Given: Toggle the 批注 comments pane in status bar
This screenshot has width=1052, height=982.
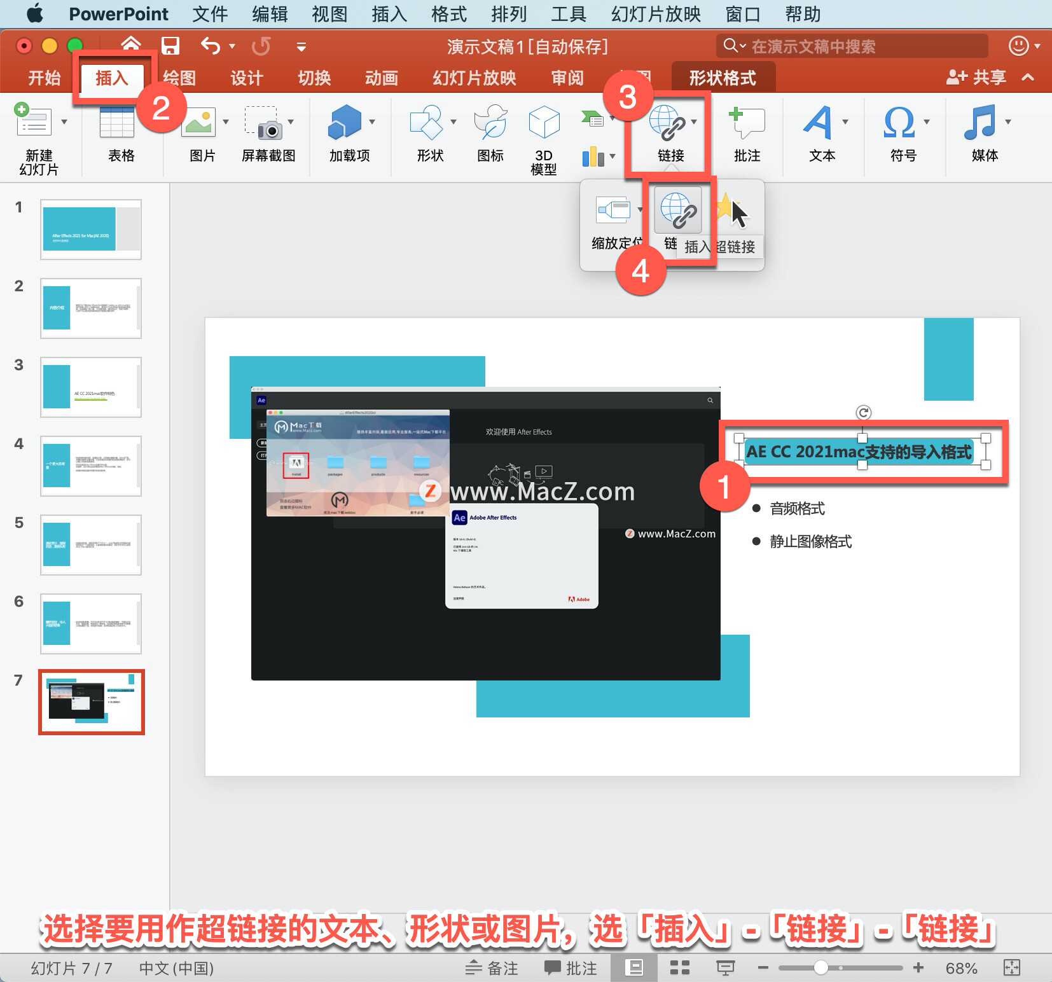Looking at the screenshot, I should pyautogui.click(x=571, y=968).
